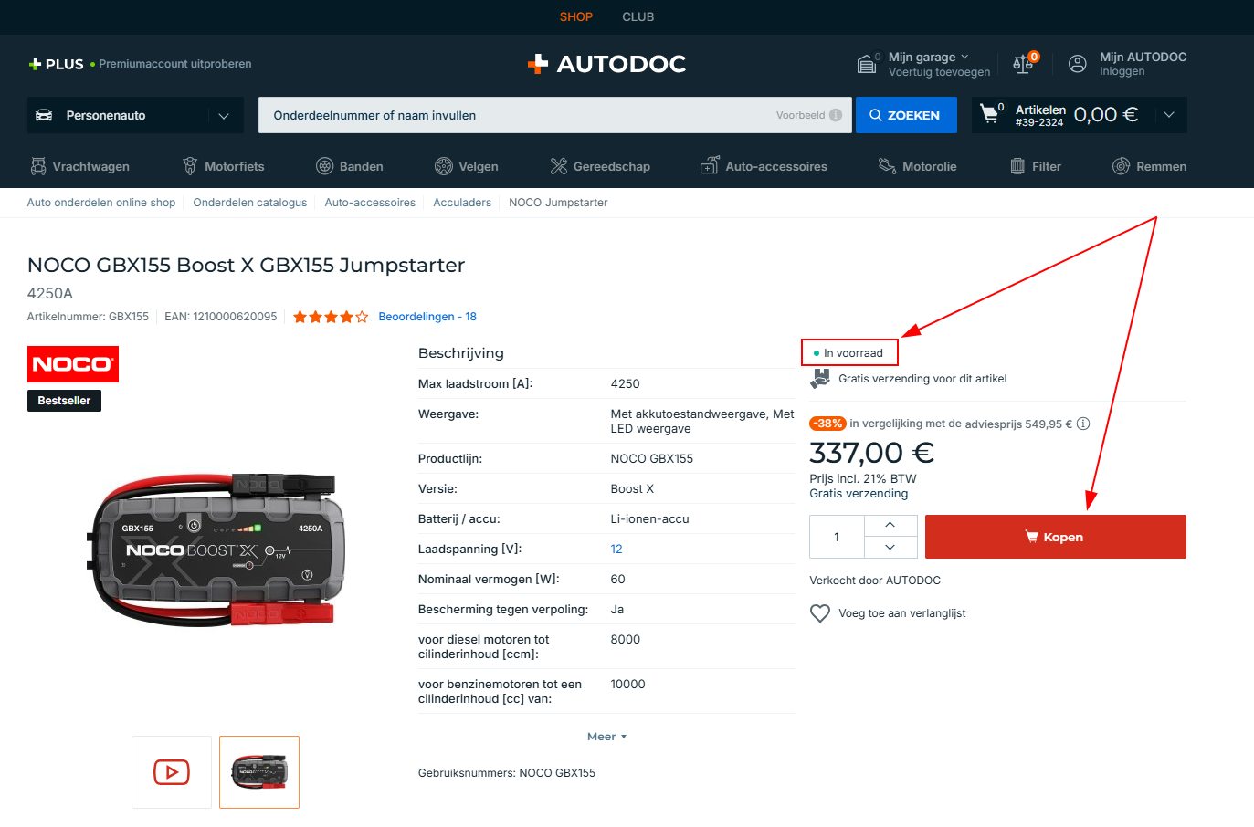
Task: Click Premiumaccount uitproberen link
Action: pyautogui.click(x=175, y=64)
